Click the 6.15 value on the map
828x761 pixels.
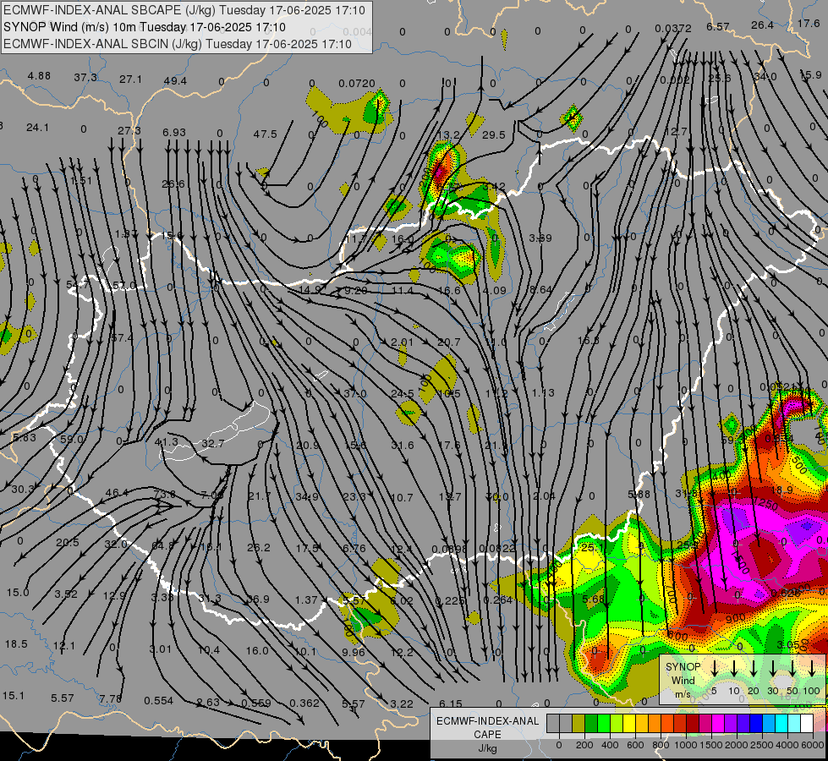click(451, 704)
